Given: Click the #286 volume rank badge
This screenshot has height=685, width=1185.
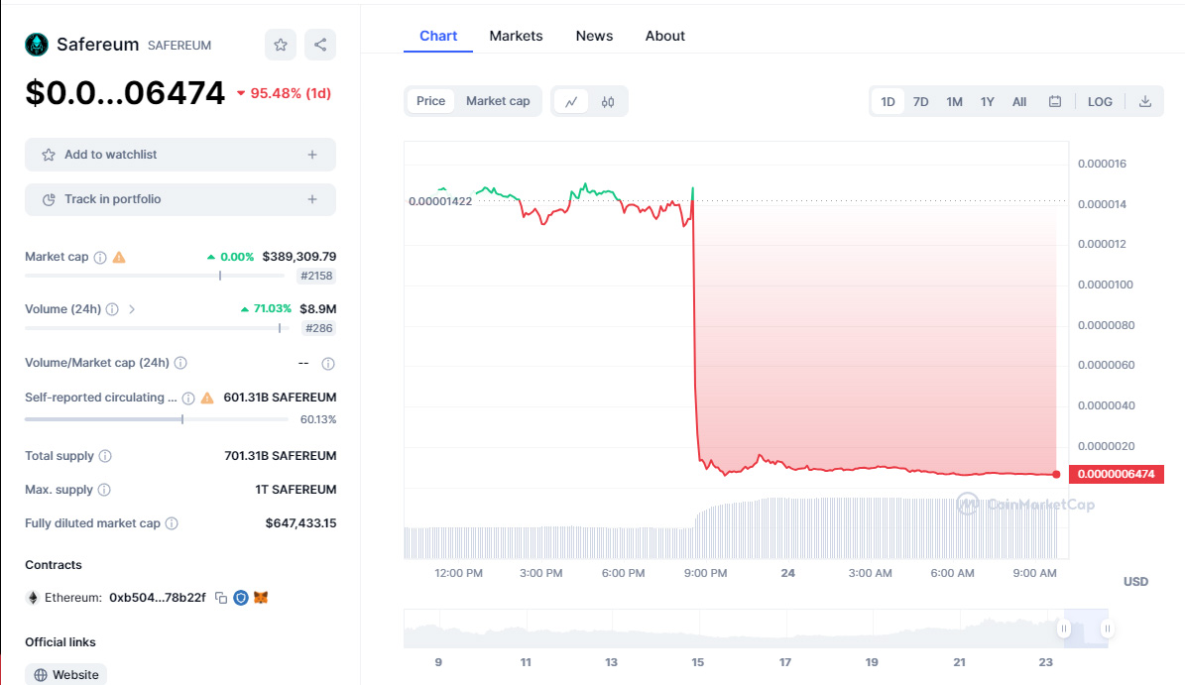Looking at the screenshot, I should tap(318, 328).
